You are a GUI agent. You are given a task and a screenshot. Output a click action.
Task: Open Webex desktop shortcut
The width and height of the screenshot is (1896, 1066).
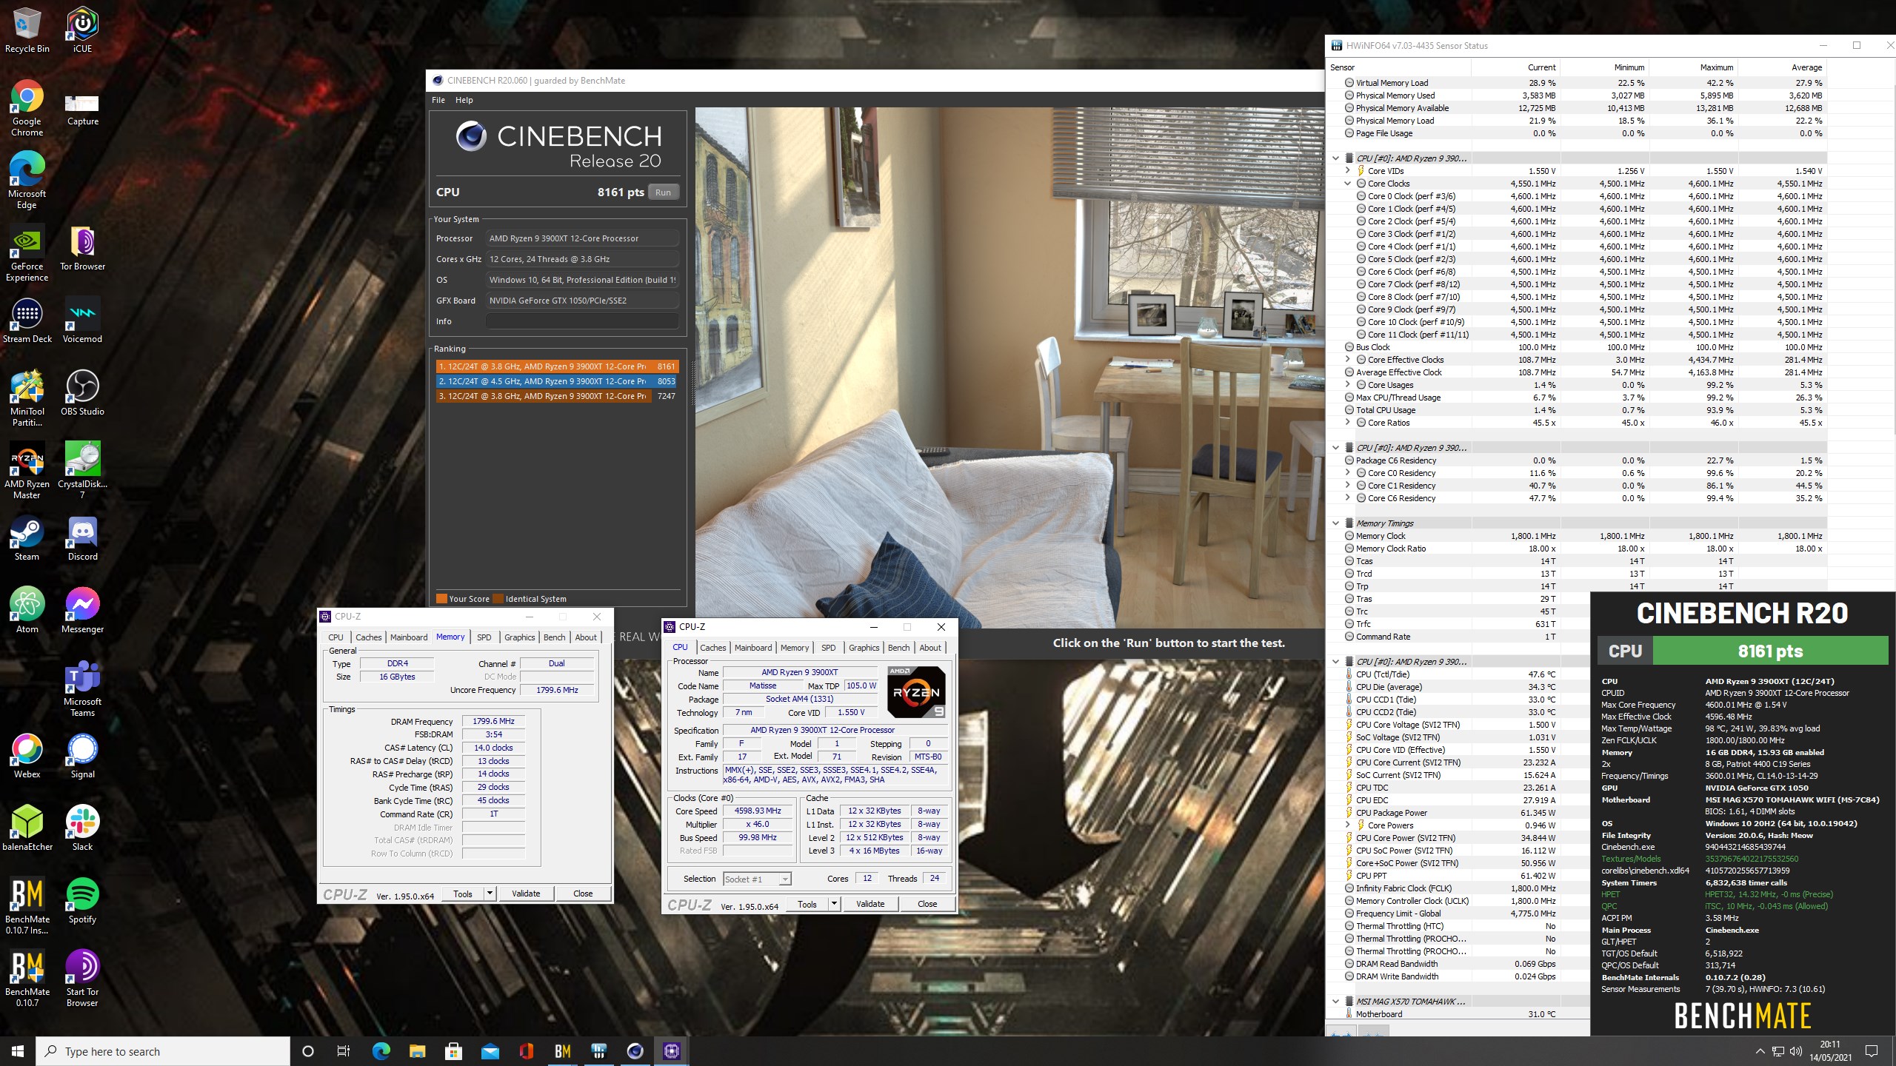(27, 756)
